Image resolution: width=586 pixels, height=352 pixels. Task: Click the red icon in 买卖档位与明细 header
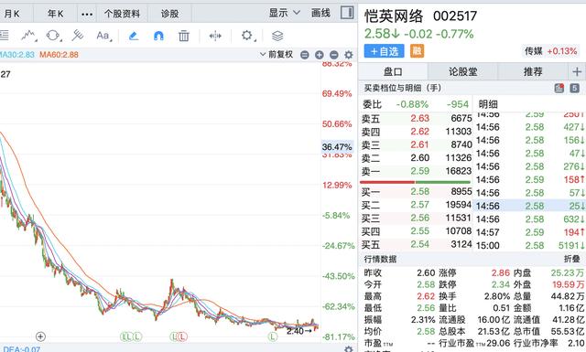559,88
